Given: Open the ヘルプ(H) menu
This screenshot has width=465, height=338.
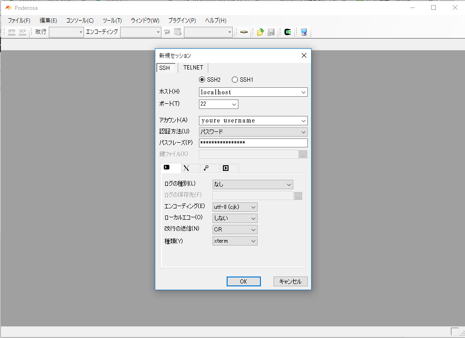Looking at the screenshot, I should (215, 21).
